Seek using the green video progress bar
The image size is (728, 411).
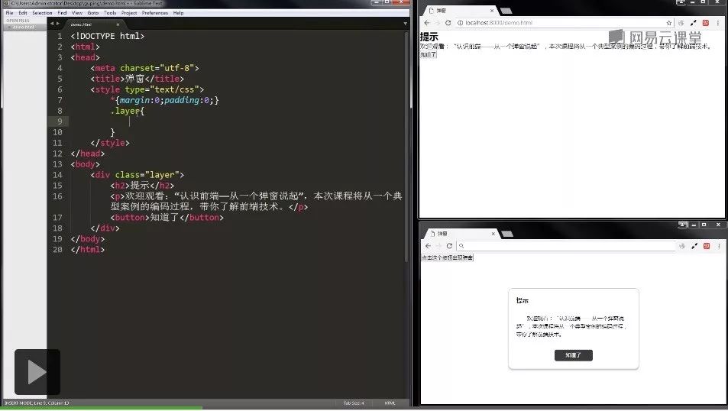[x=101, y=409]
